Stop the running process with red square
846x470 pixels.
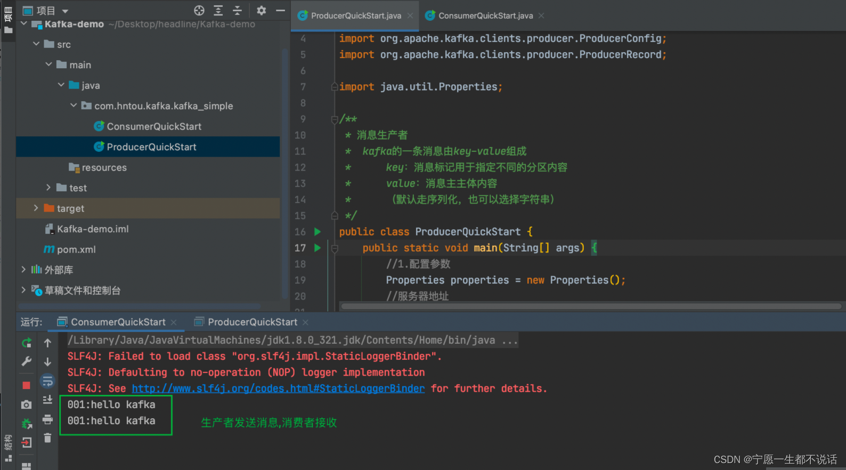pyautogui.click(x=27, y=385)
